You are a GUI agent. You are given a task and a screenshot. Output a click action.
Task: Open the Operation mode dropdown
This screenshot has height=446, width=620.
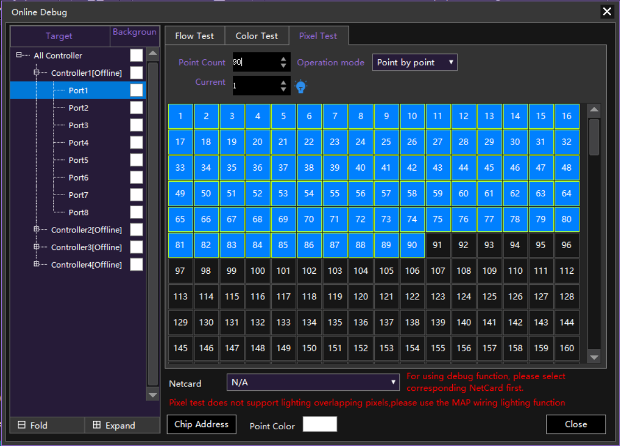(x=414, y=62)
